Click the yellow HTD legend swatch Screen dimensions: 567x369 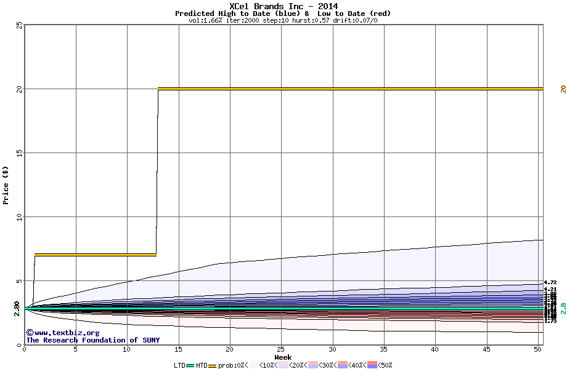[212, 365]
